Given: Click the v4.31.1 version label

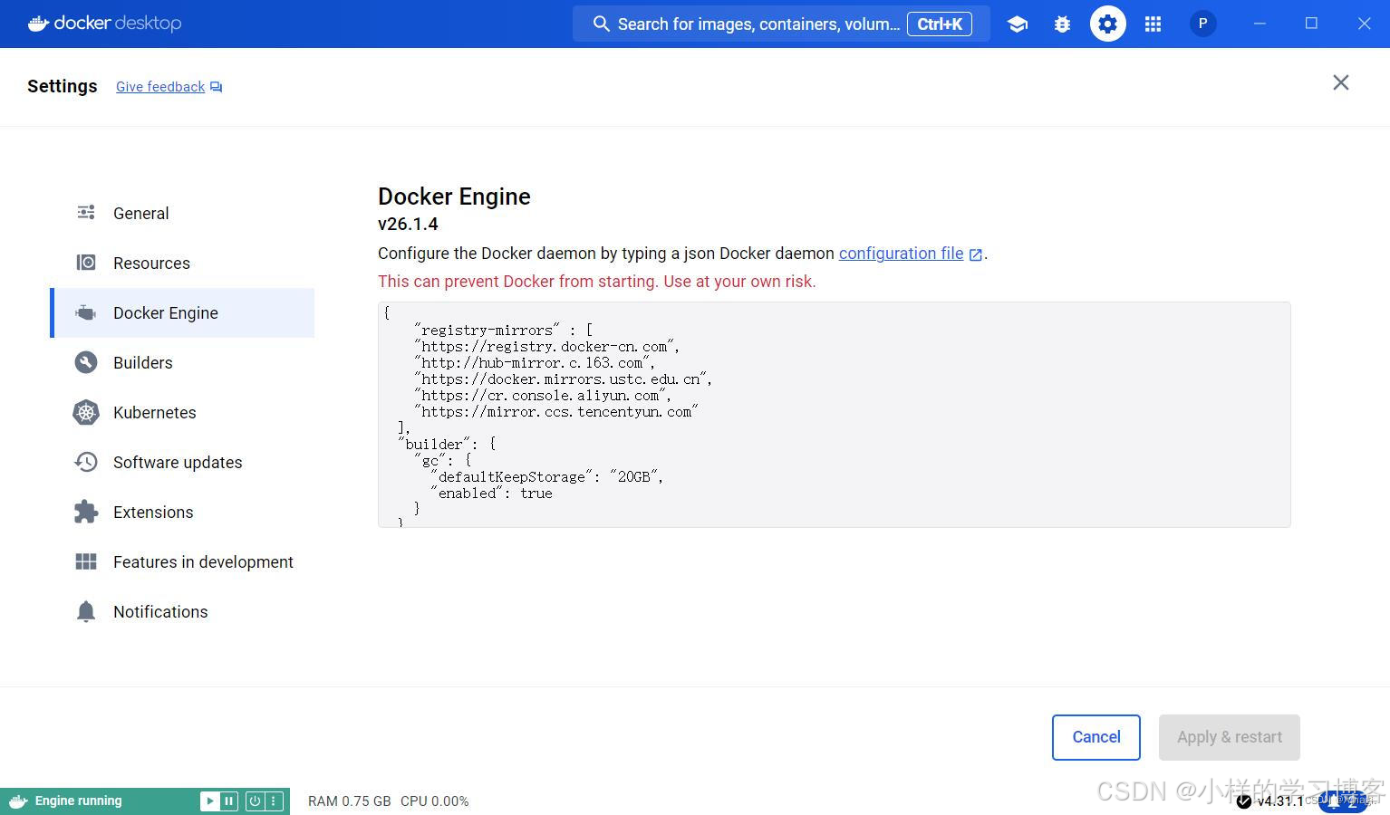Looking at the screenshot, I should click(1279, 801).
